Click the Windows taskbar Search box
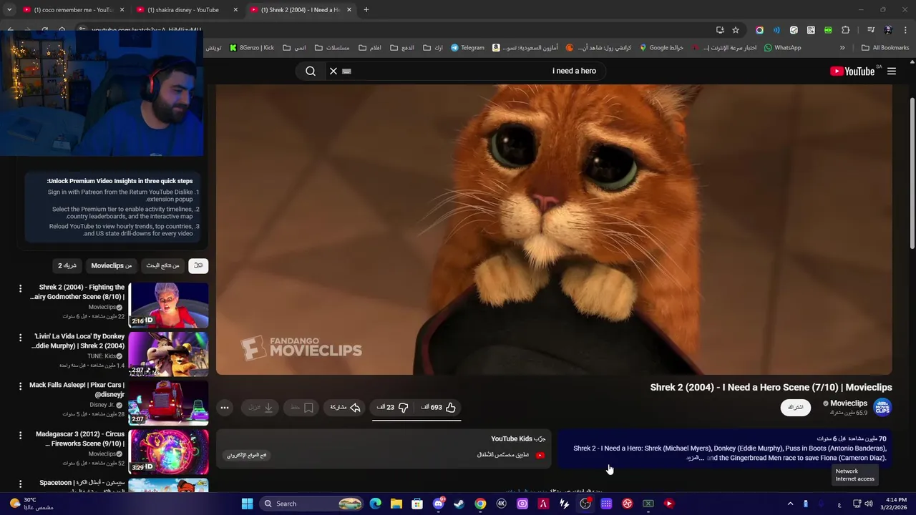The height and width of the screenshot is (515, 916). click(x=311, y=504)
